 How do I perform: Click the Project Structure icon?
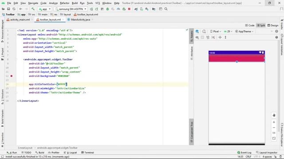click(x=154, y=9)
